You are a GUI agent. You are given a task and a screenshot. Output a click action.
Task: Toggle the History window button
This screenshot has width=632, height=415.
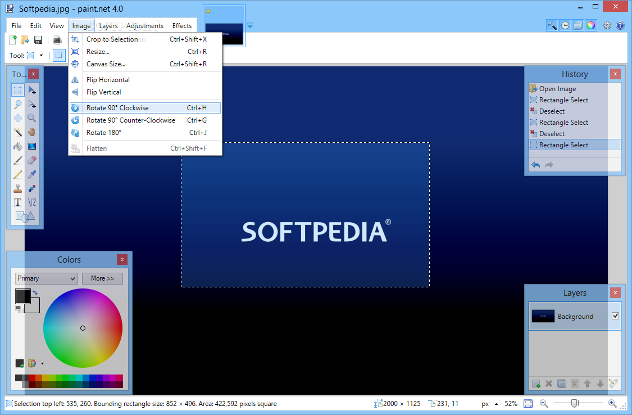(x=565, y=25)
